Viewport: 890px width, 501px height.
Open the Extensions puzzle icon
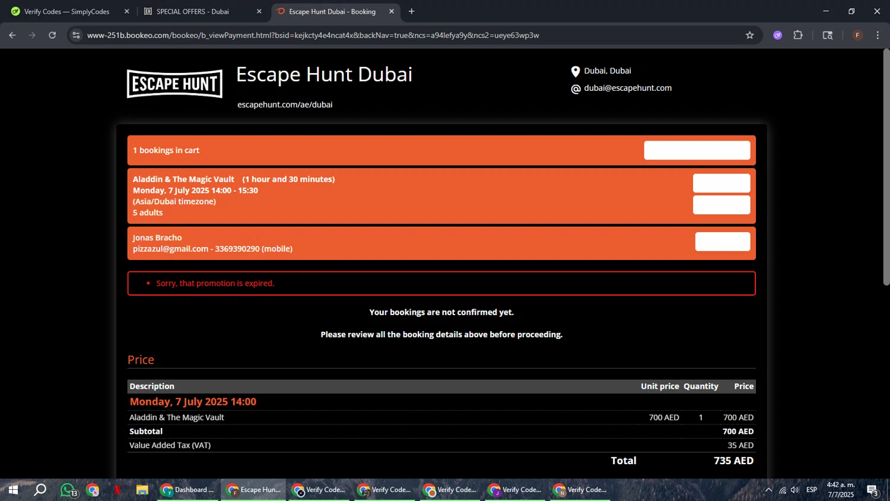(798, 35)
